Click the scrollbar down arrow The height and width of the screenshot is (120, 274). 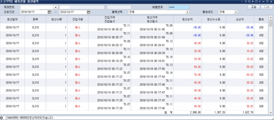click(x=271, y=113)
